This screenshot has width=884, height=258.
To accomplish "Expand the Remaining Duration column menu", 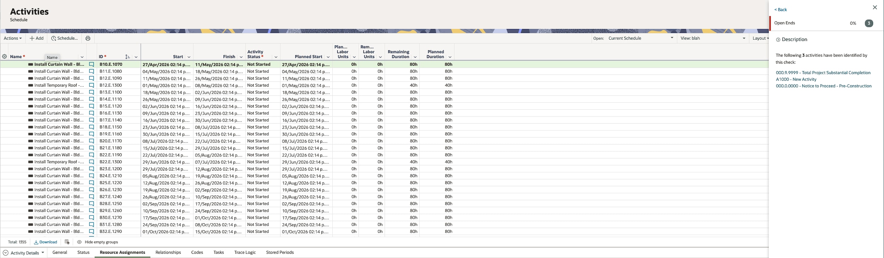I will coord(415,57).
